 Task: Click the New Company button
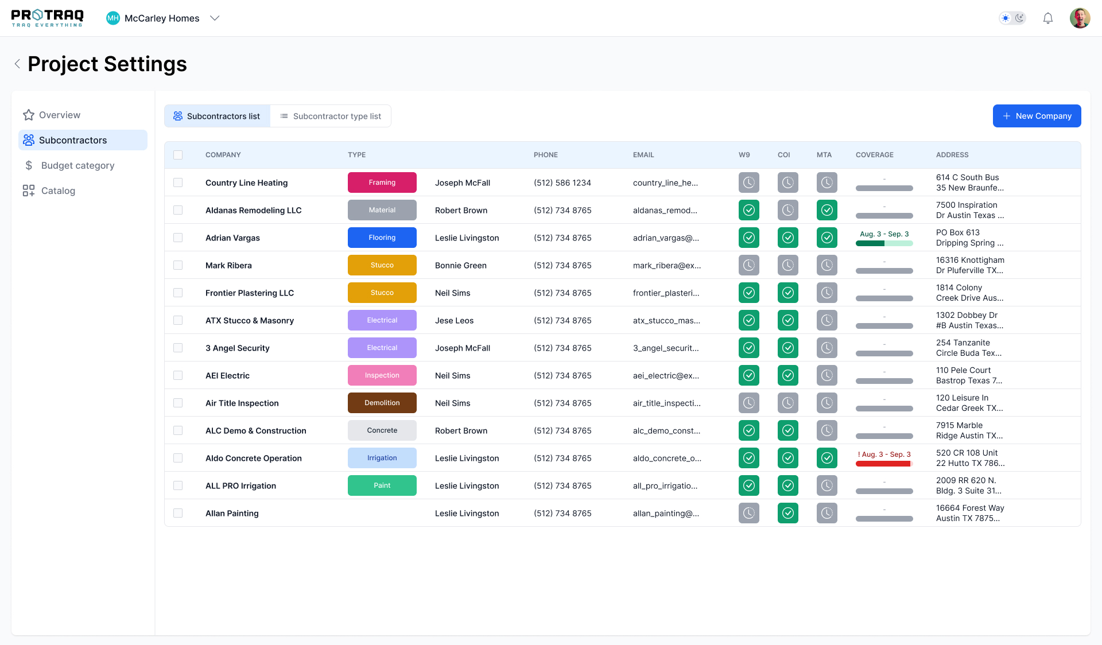click(x=1037, y=116)
